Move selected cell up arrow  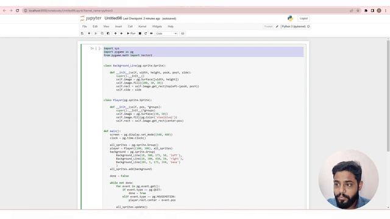coord(115,33)
